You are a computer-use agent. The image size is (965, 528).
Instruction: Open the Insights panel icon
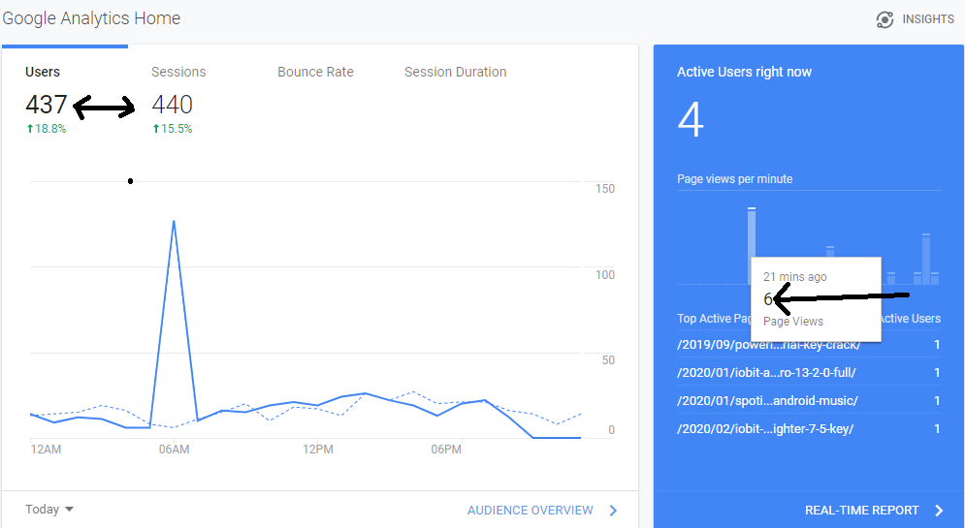click(x=885, y=19)
